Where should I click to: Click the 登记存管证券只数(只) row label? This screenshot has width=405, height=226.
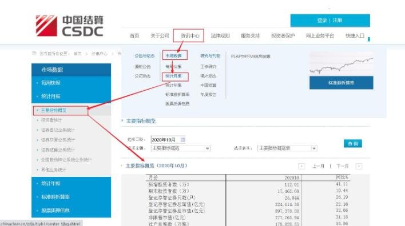[x=172, y=197]
